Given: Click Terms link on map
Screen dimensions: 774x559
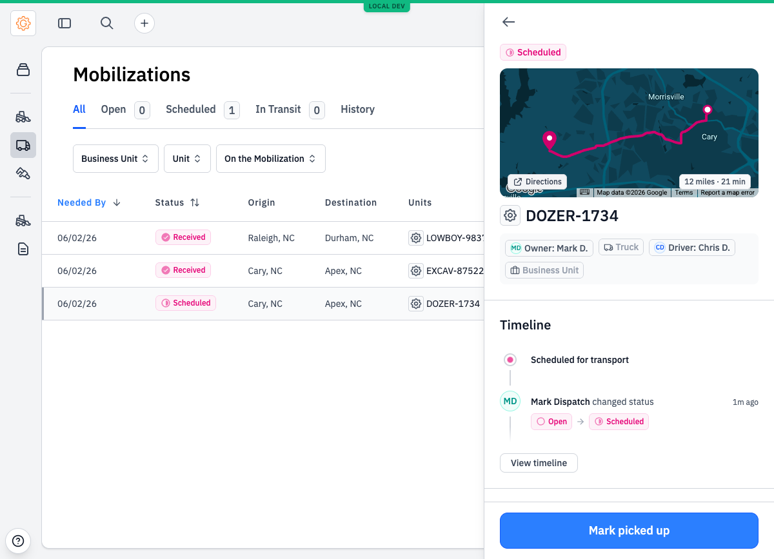Looking at the screenshot, I should (684, 192).
